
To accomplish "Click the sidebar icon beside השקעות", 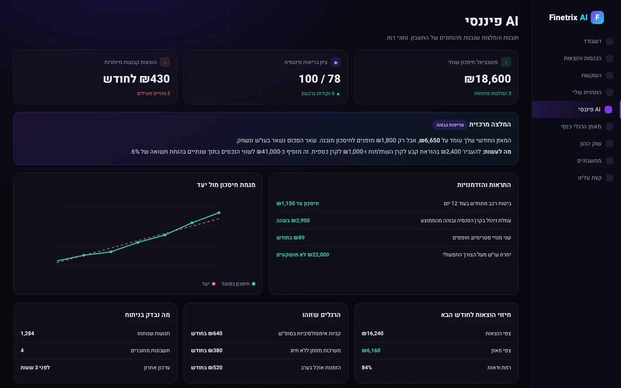I will click(x=609, y=75).
